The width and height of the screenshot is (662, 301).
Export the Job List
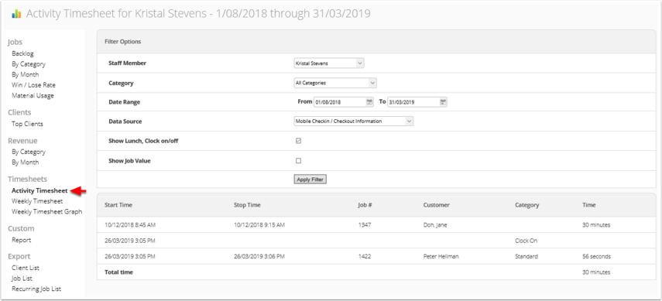coord(22,279)
